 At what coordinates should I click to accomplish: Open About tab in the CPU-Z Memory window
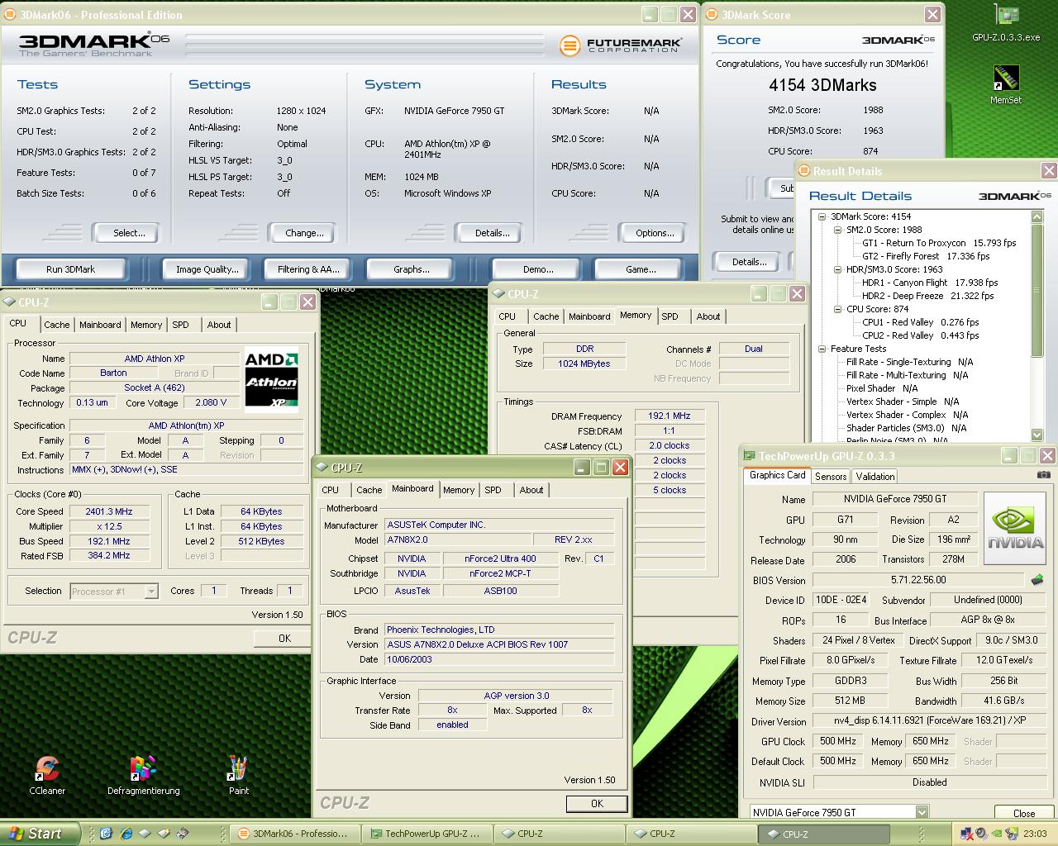[708, 316]
